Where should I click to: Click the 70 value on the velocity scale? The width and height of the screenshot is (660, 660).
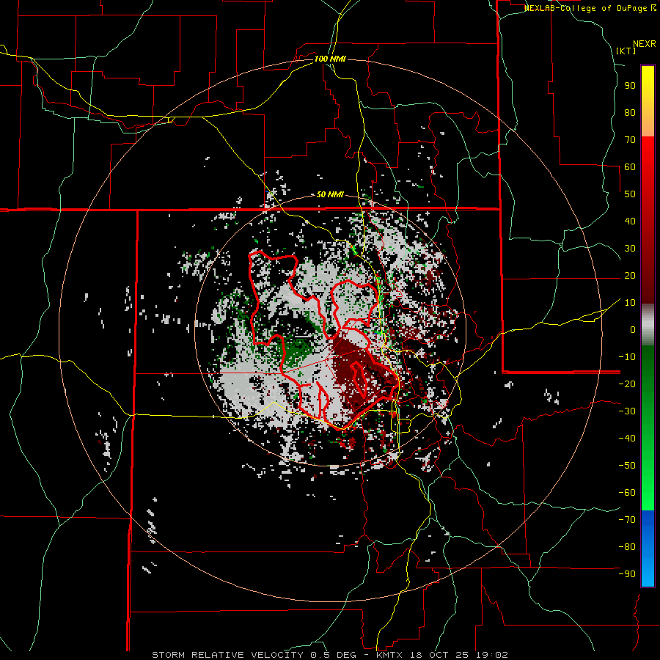pos(630,140)
